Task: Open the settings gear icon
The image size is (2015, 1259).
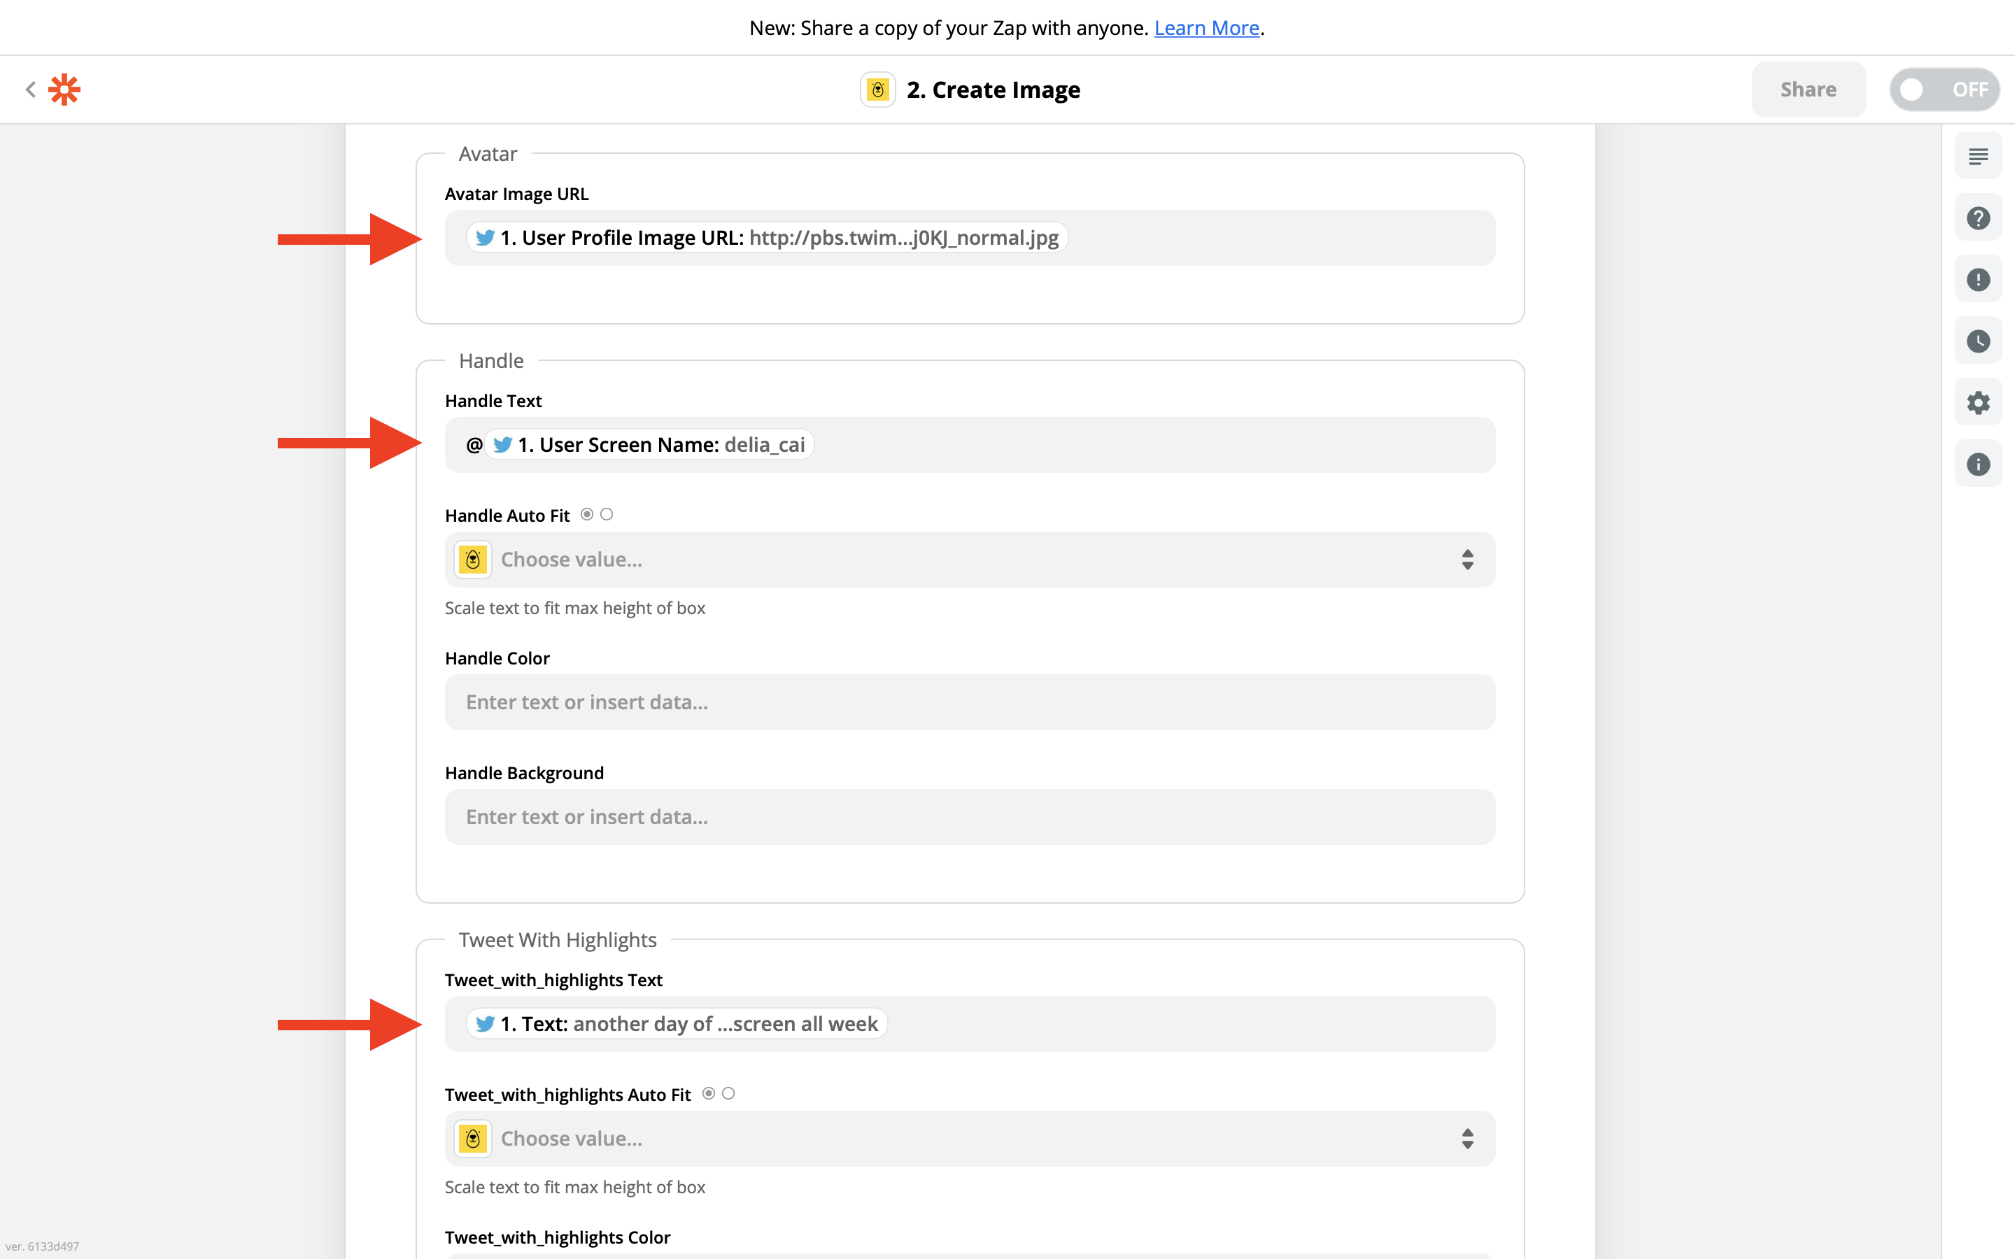Action: tap(1977, 402)
